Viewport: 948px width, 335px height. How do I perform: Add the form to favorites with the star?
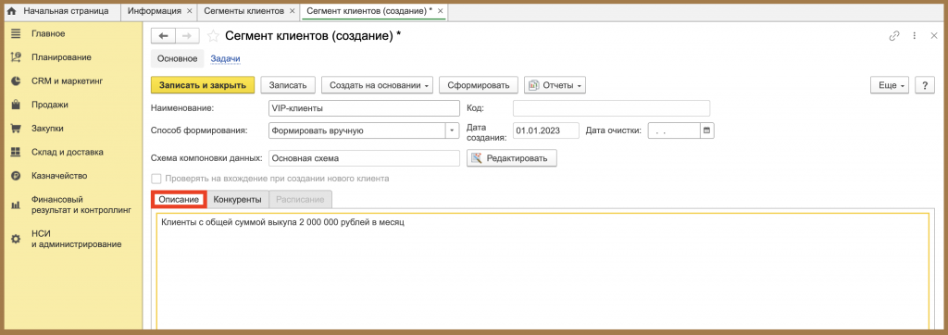(x=213, y=36)
